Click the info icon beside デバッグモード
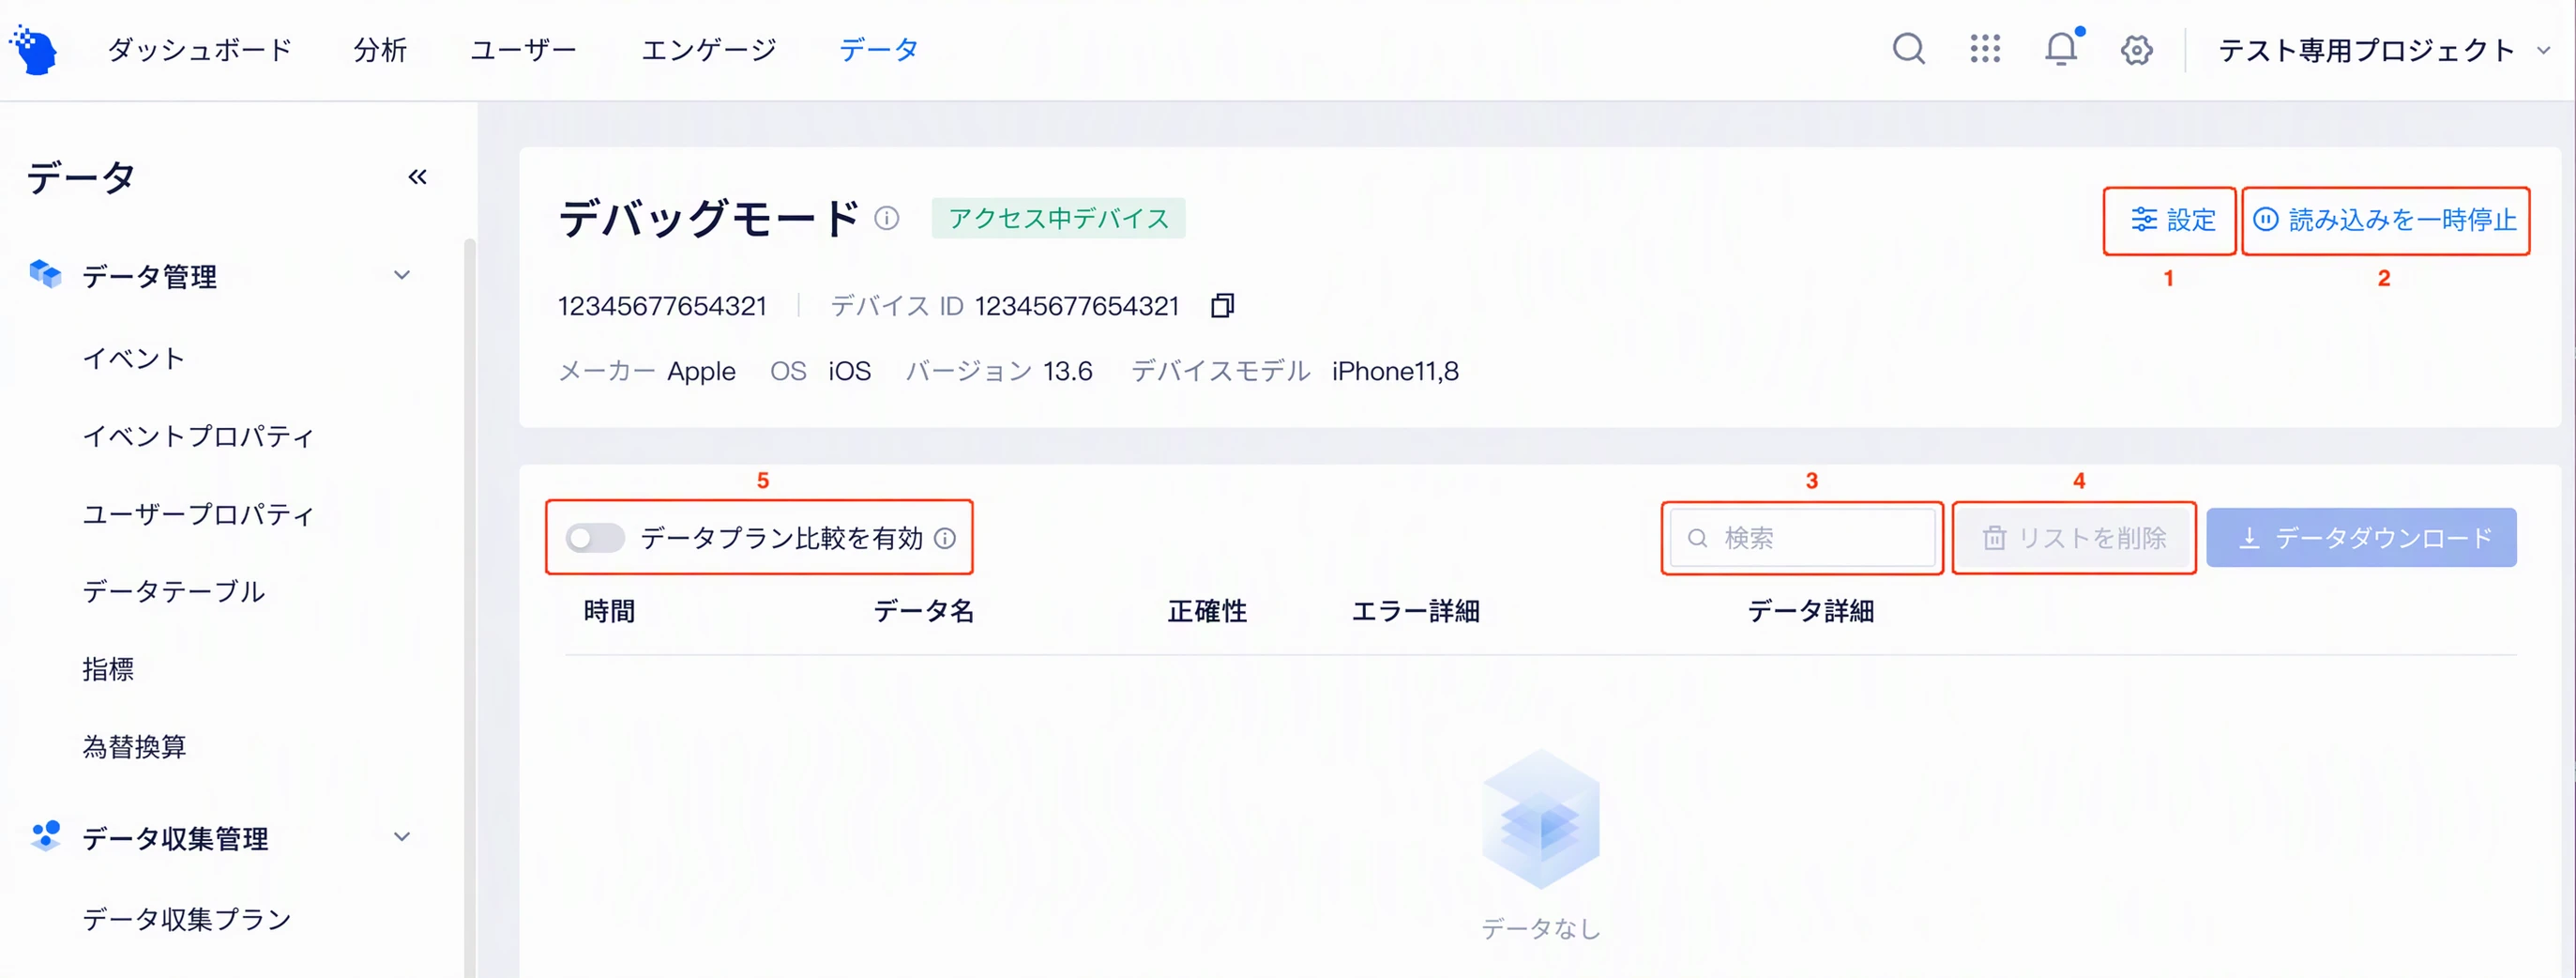The height and width of the screenshot is (978, 2576). pyautogui.click(x=887, y=219)
